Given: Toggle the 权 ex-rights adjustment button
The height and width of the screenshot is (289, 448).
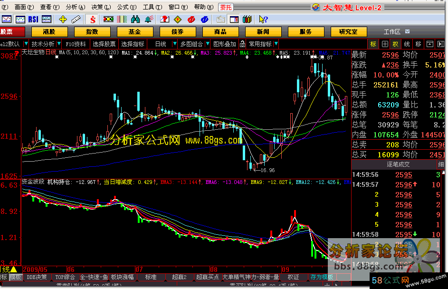Looking at the screenshot, I should [x=395, y=44].
